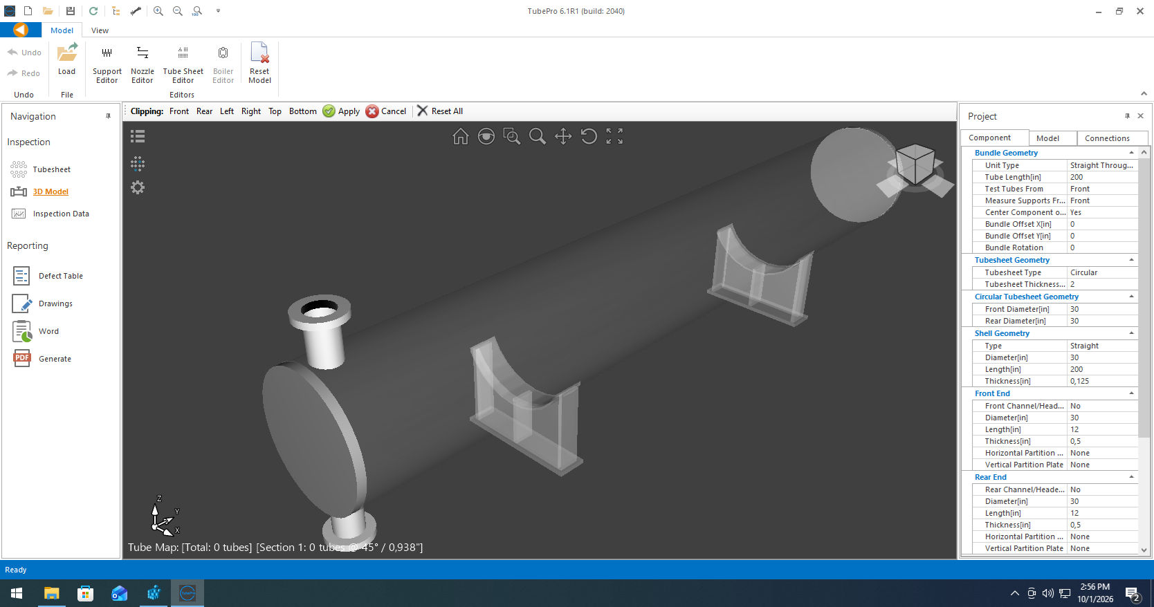
Task: Open the quick access toolbar customize dropdown
Action: 218,11
